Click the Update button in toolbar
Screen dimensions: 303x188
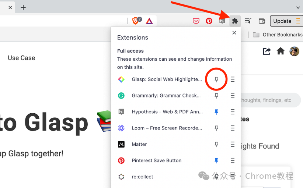pyautogui.click(x=286, y=21)
